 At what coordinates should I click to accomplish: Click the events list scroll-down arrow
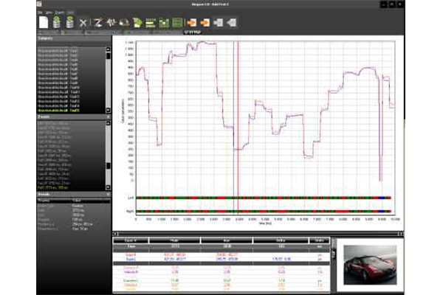point(108,187)
